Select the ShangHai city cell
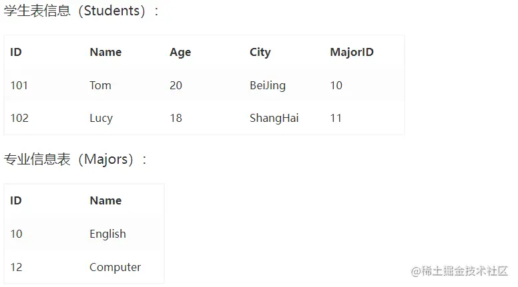This screenshot has height=287, width=518. point(274,119)
